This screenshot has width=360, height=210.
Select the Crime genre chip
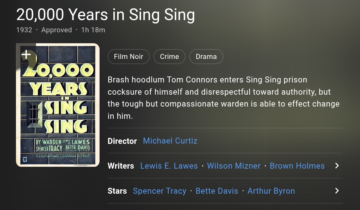click(169, 56)
